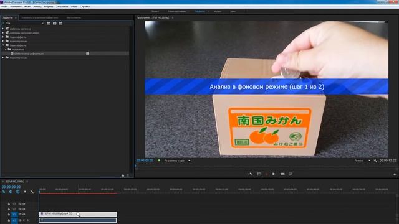The width and height of the screenshot is (399, 224).
Task: Click the Export Frame camera icon
Action: (282, 174)
